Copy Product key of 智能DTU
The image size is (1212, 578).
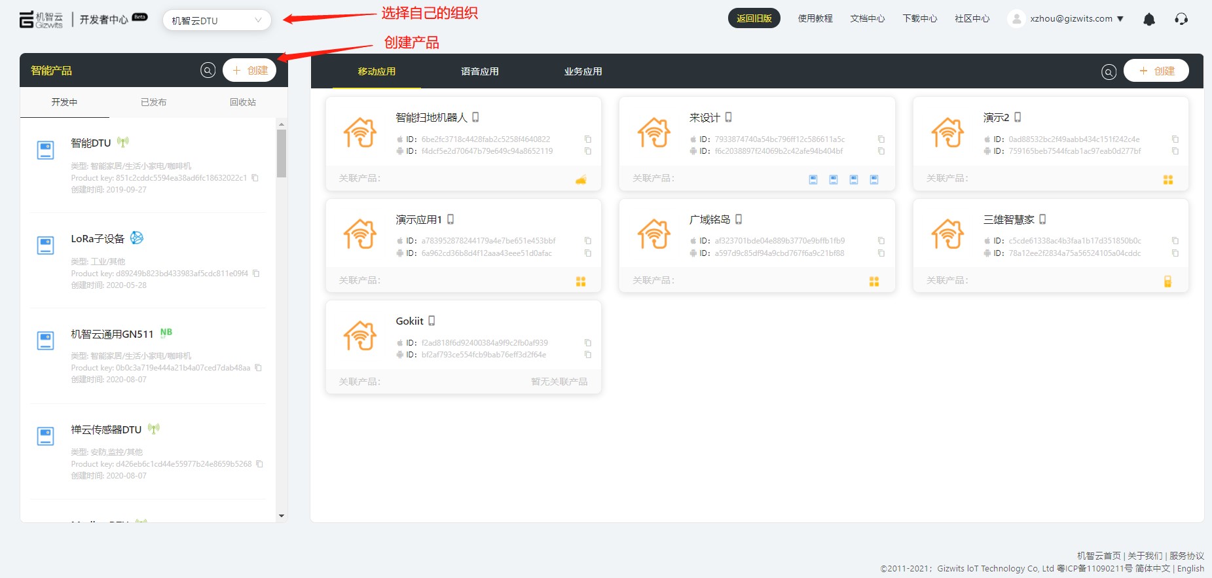tap(255, 178)
